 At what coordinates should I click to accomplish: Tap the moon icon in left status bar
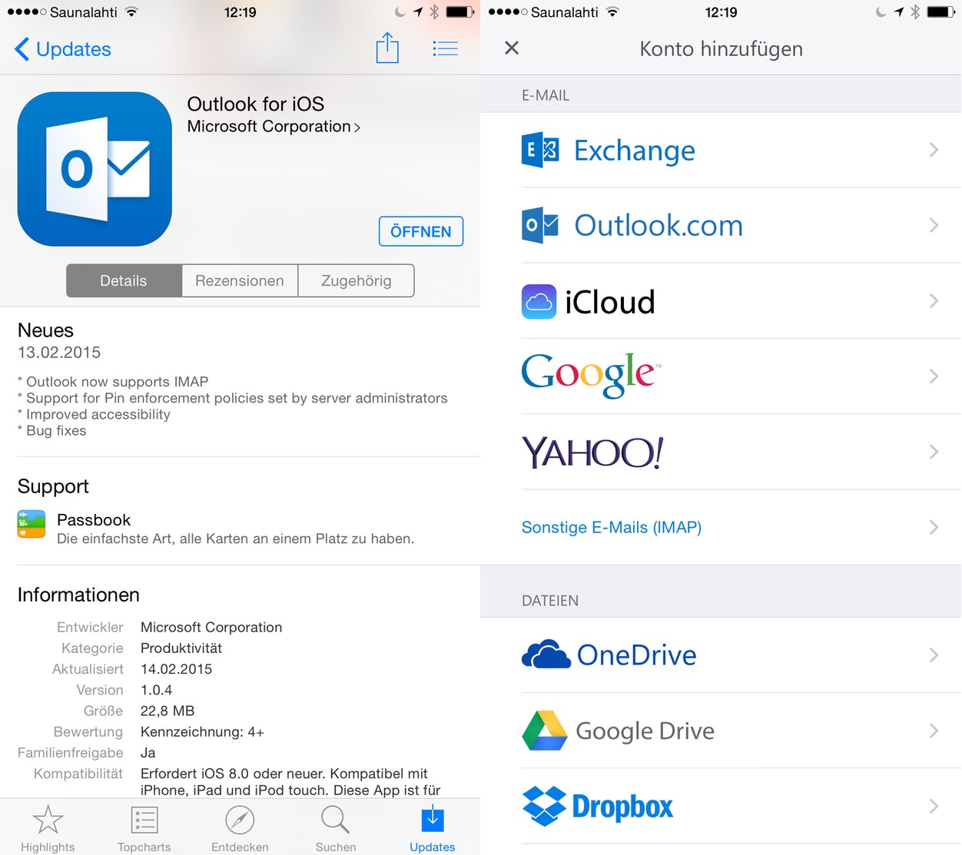[400, 12]
